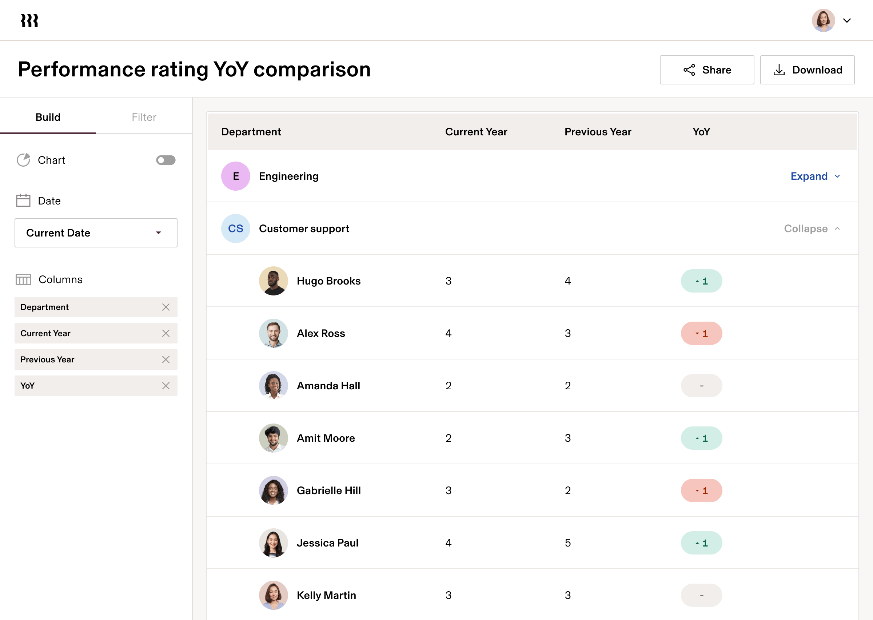
Task: Open the profile menu via the avatar chevron
Action: [x=847, y=20]
